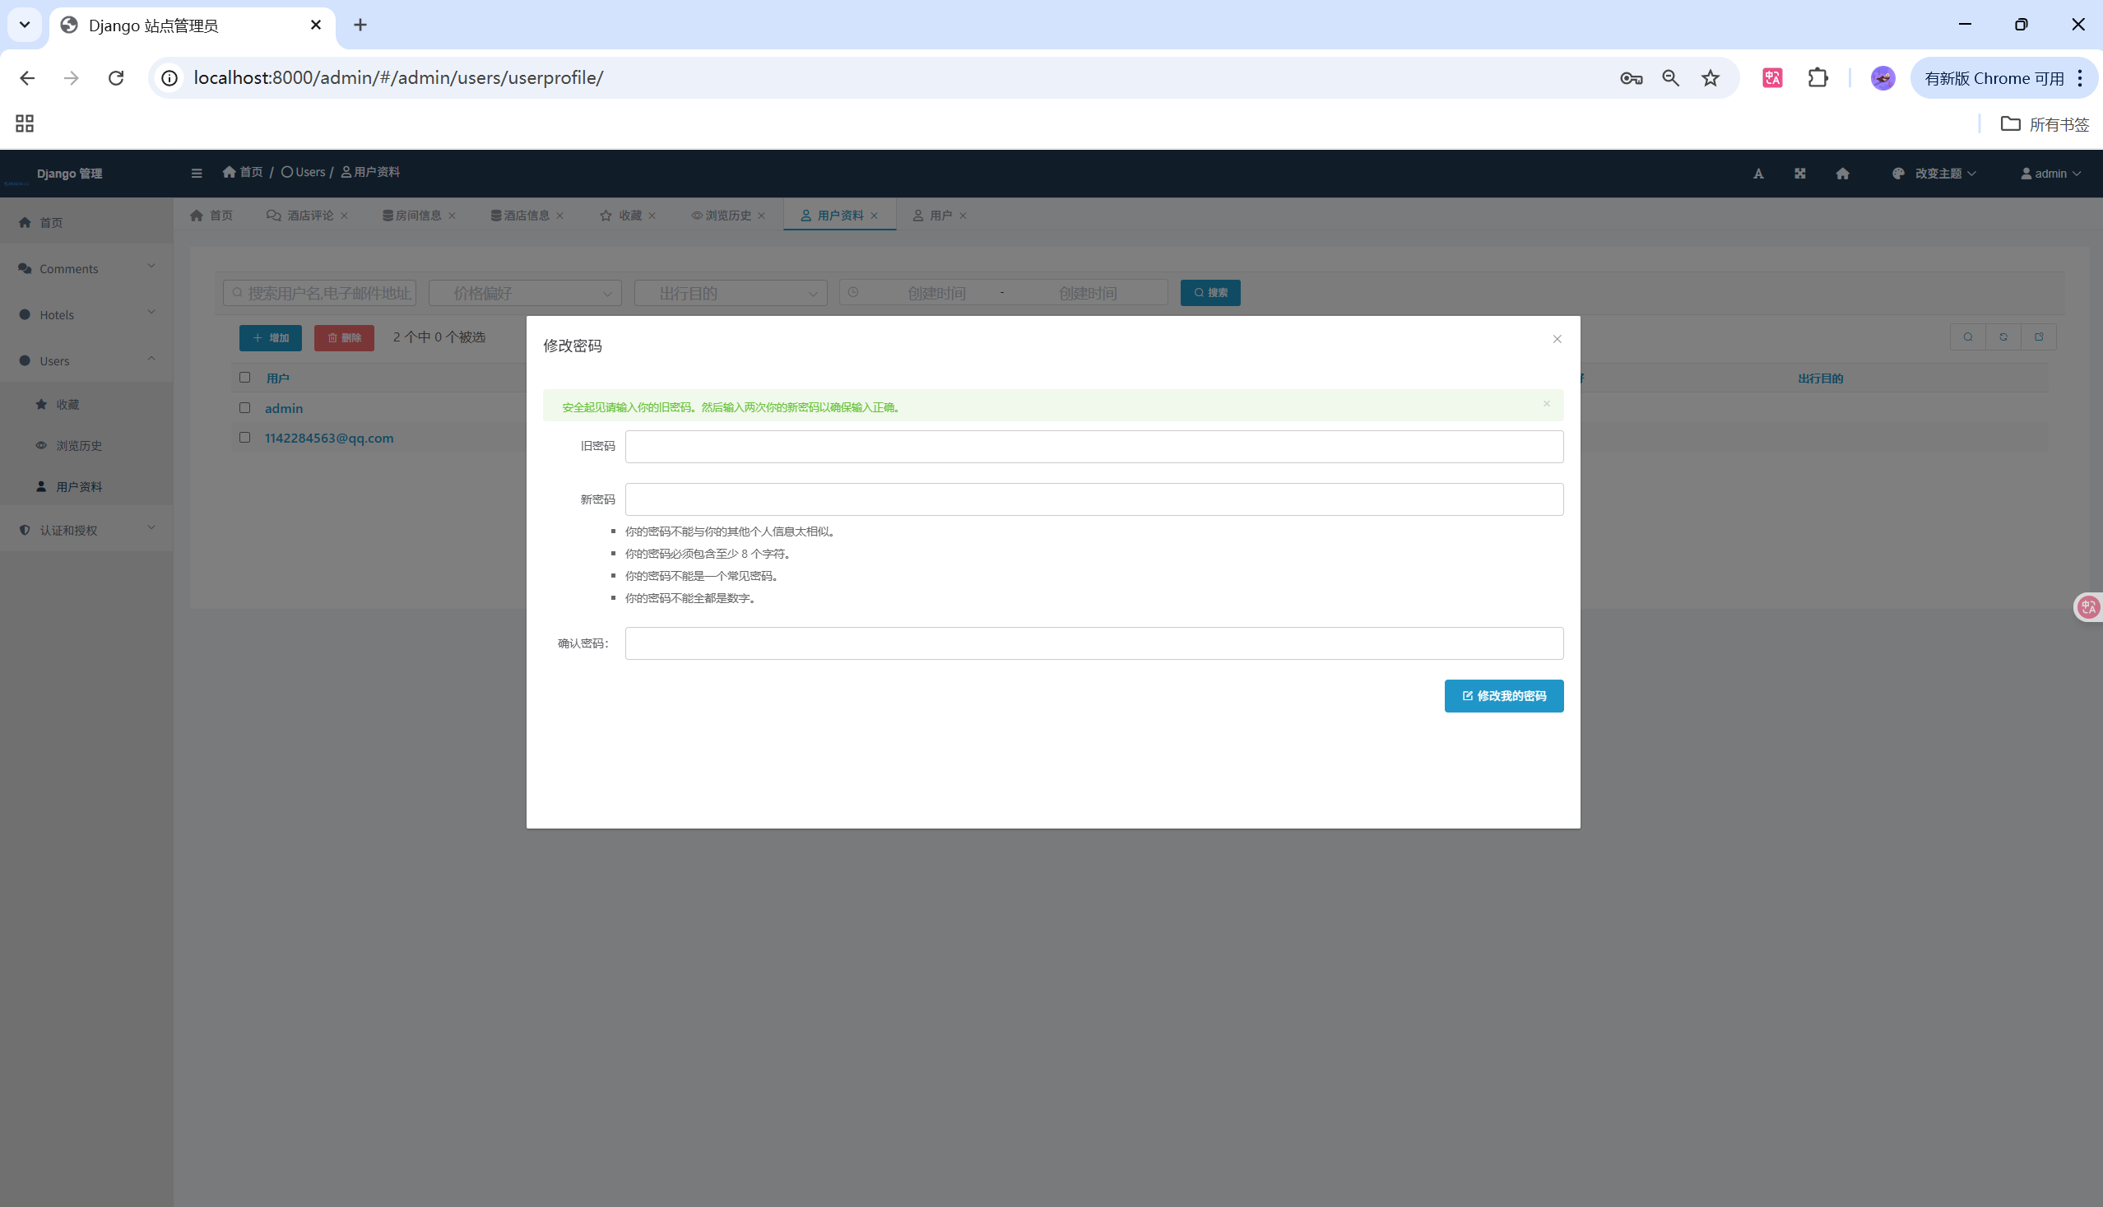Click the translate extension icon in toolbar
Screen dimensions: 2103x1207
(1772, 78)
